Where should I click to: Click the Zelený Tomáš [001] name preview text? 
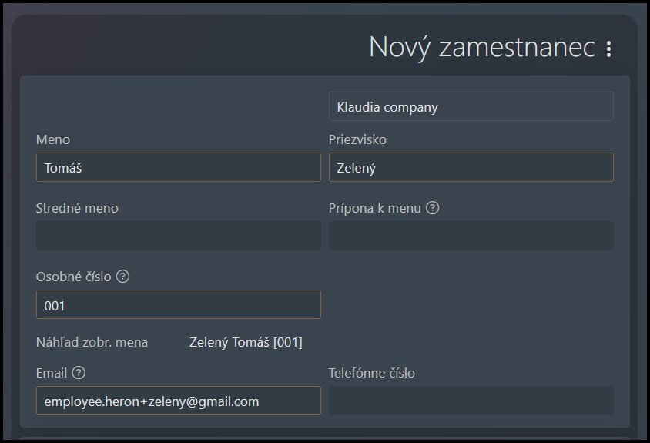246,343
